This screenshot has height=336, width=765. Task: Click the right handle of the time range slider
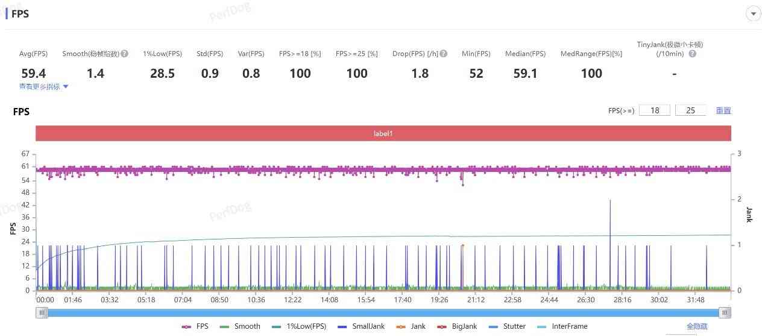click(x=725, y=312)
